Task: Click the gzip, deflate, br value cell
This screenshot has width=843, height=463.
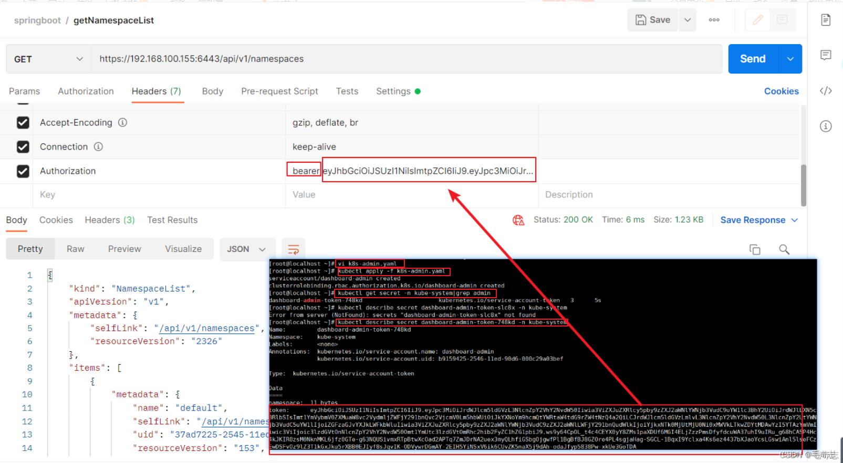Action: pyautogui.click(x=412, y=122)
